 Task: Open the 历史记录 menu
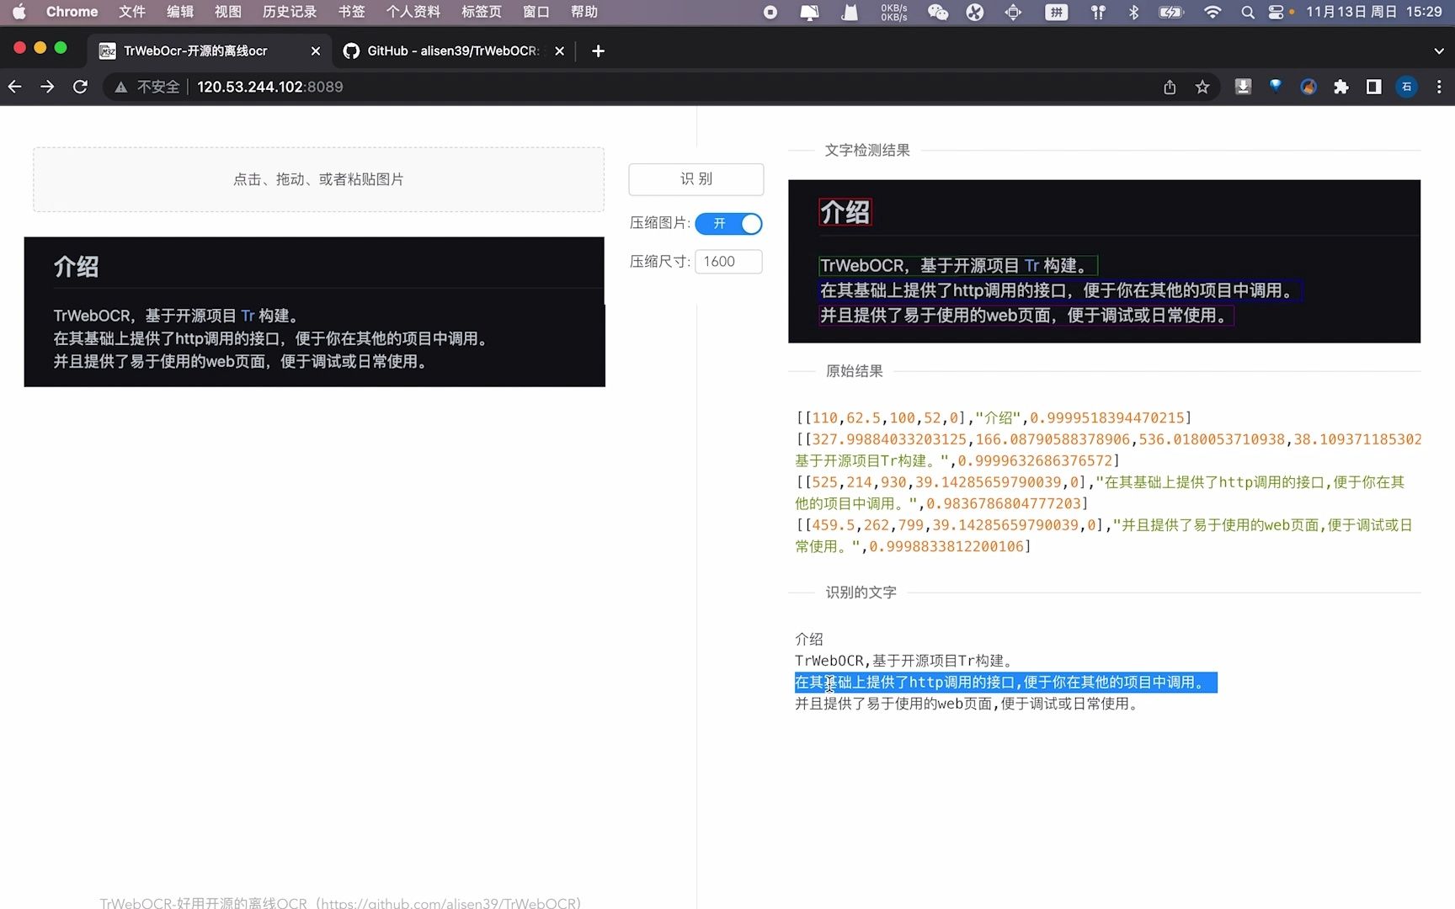point(290,12)
